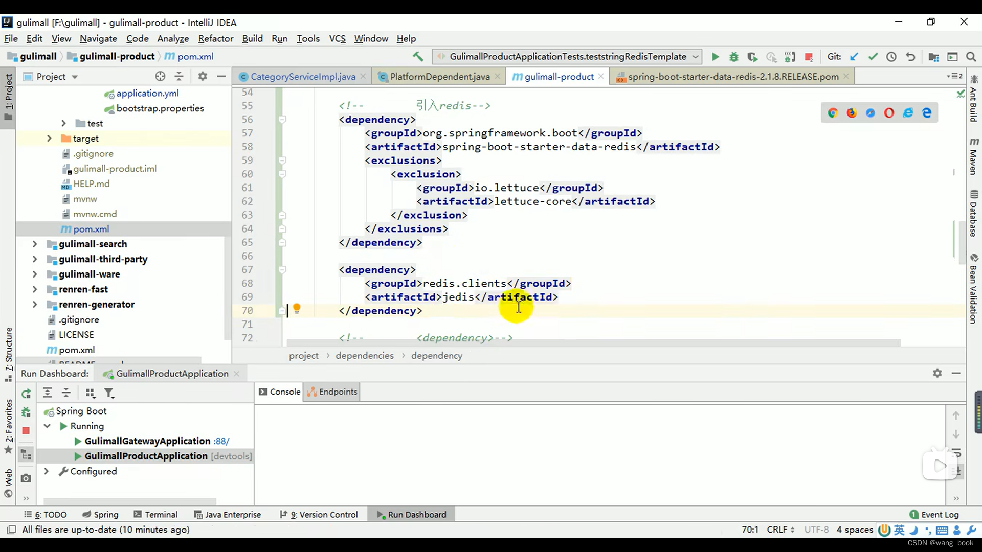Click the Run button to execute application
The width and height of the screenshot is (982, 552).
[x=715, y=57]
